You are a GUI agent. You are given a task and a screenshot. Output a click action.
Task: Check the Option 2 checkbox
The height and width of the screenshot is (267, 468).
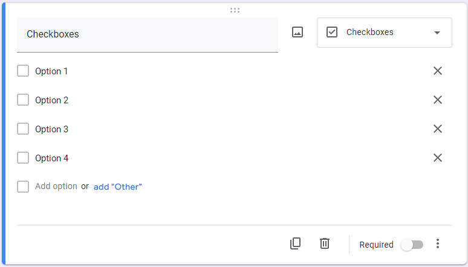tap(23, 100)
